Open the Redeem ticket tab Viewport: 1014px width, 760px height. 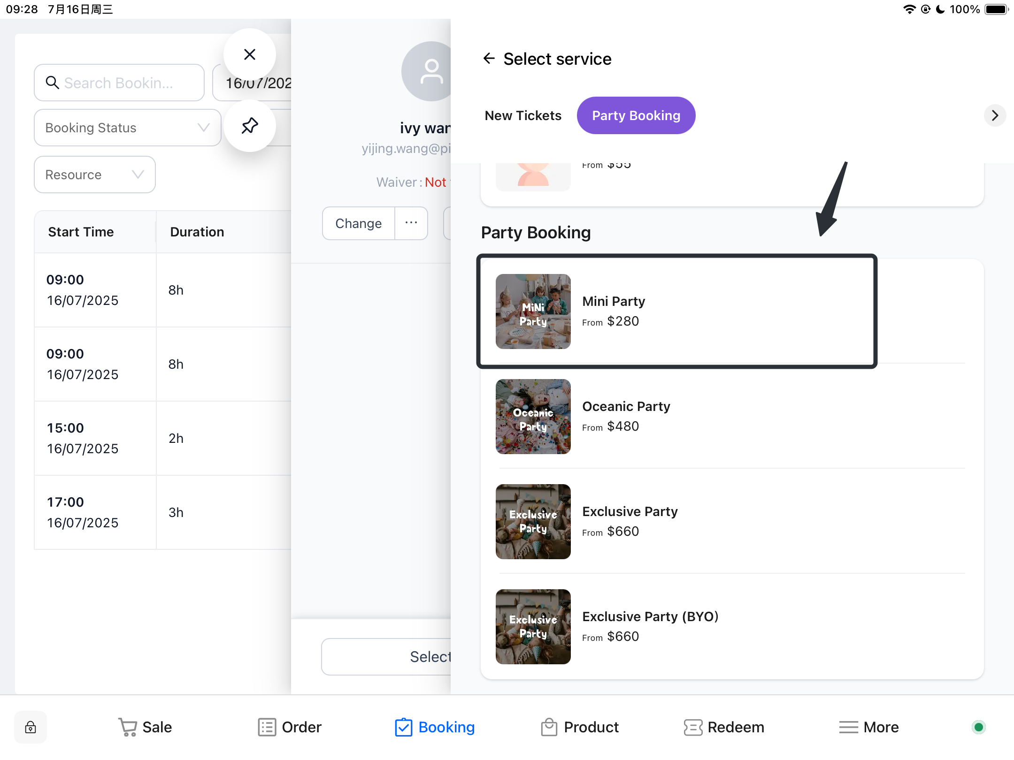click(x=724, y=727)
